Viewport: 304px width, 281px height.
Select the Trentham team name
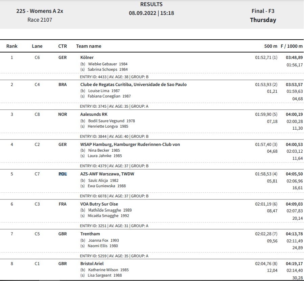pos(90,234)
